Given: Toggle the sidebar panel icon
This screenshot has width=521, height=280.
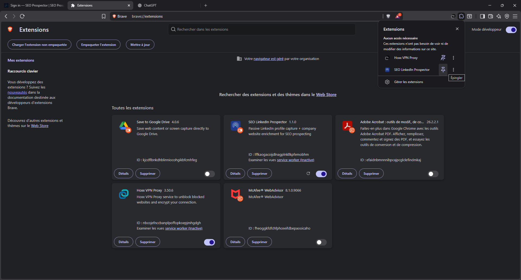Looking at the screenshot, I should click(482, 16).
